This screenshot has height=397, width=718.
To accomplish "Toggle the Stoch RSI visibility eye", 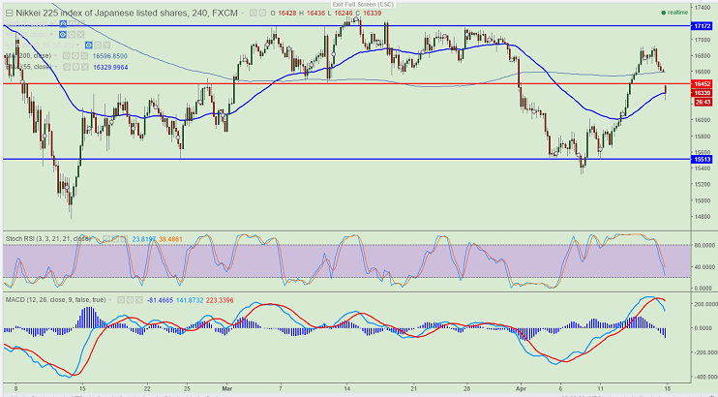I will coord(106,239).
